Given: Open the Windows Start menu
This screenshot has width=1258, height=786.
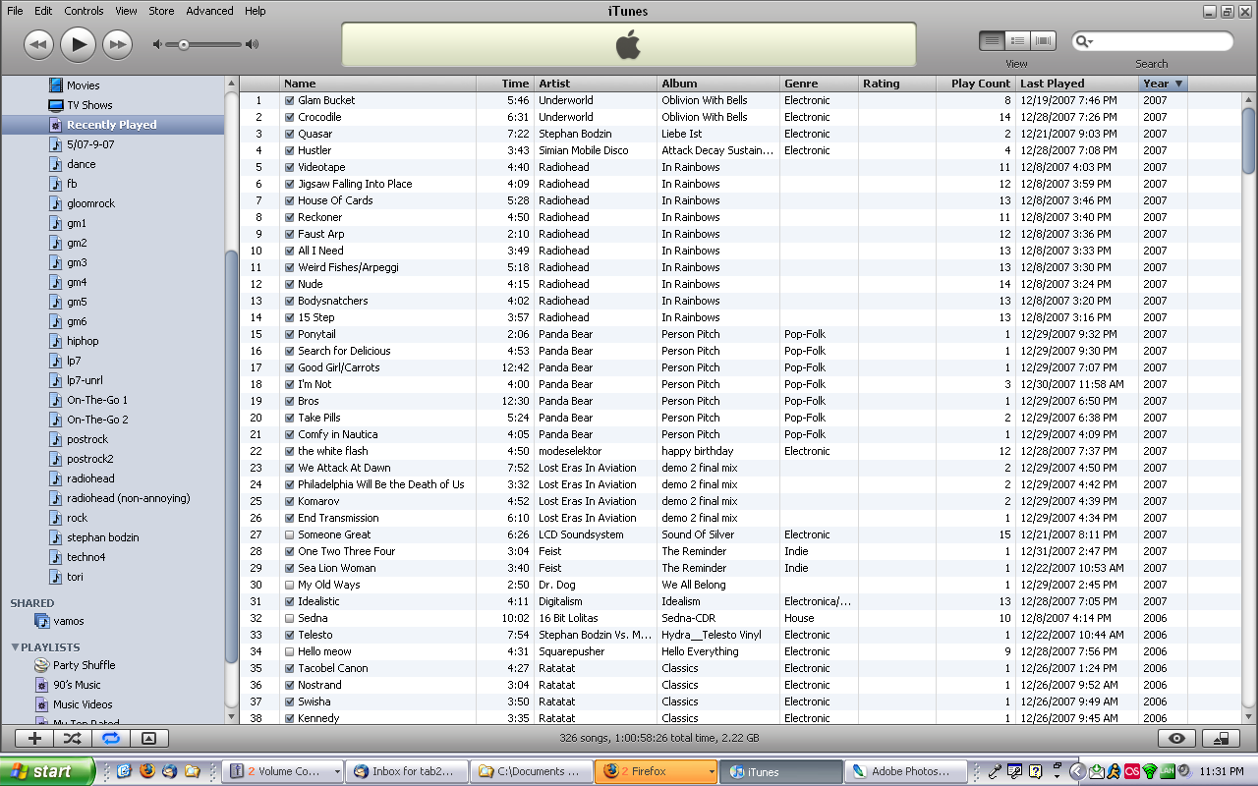Looking at the screenshot, I should [47, 771].
